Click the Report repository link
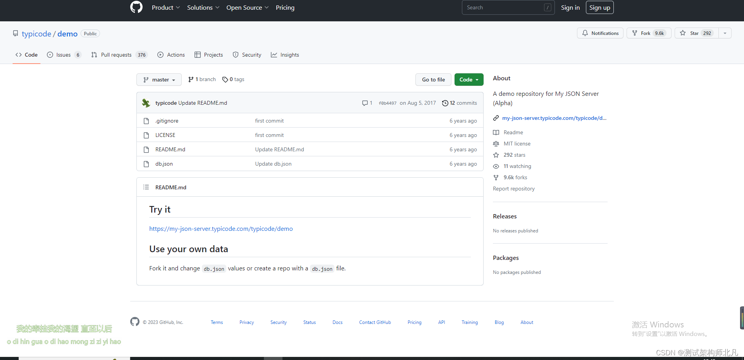 tap(513, 189)
